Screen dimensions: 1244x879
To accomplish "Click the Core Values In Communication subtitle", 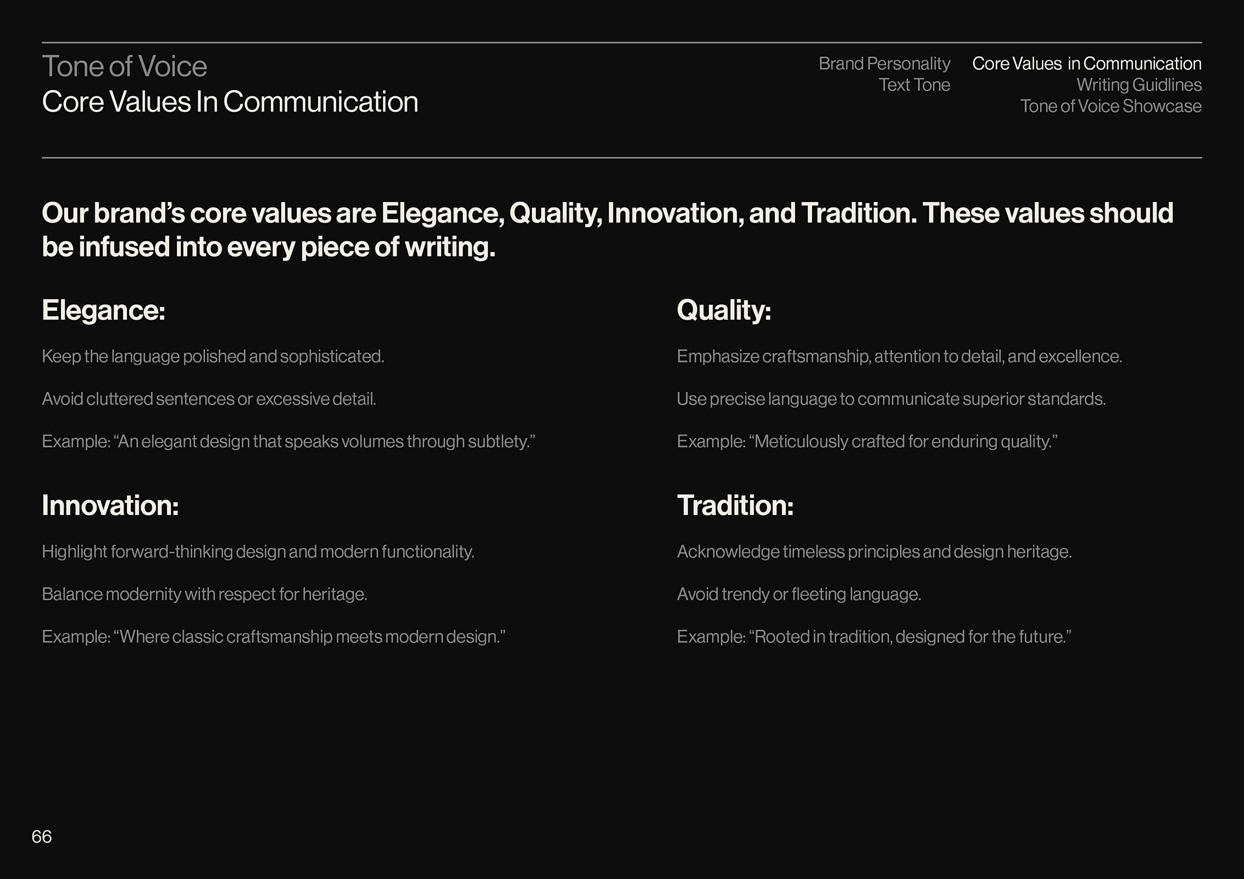I will (x=230, y=102).
